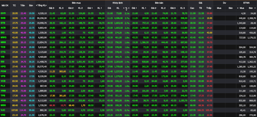Sort by KL 1 under Bên mua
Image resolution: width=257 pixels, height=117 pixels.
click(x=99, y=8)
